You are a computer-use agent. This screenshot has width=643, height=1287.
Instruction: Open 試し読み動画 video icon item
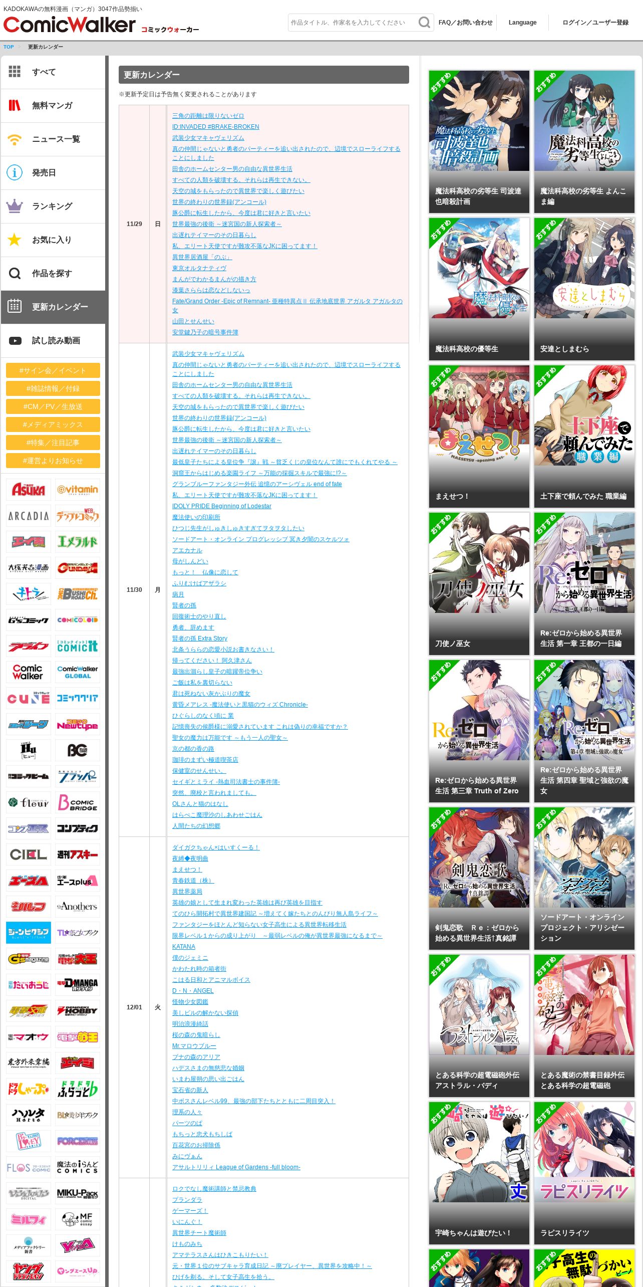tap(15, 340)
